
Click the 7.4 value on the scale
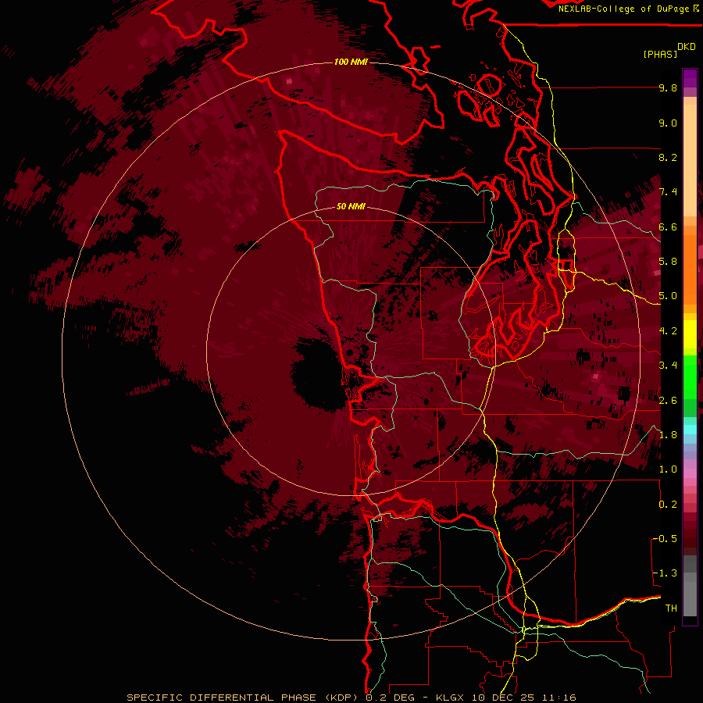668,192
